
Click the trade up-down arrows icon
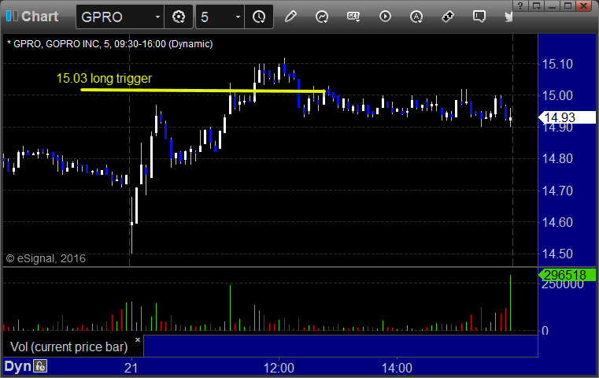point(447,17)
